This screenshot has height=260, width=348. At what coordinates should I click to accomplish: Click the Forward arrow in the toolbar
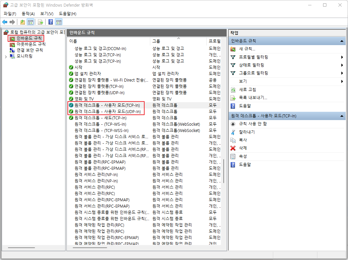[12, 22]
